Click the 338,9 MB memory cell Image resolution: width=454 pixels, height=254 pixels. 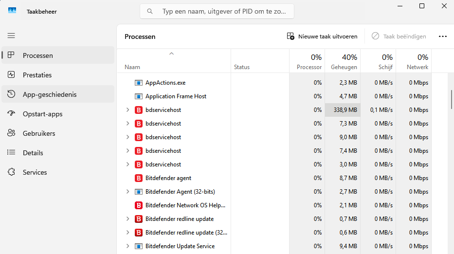point(343,110)
